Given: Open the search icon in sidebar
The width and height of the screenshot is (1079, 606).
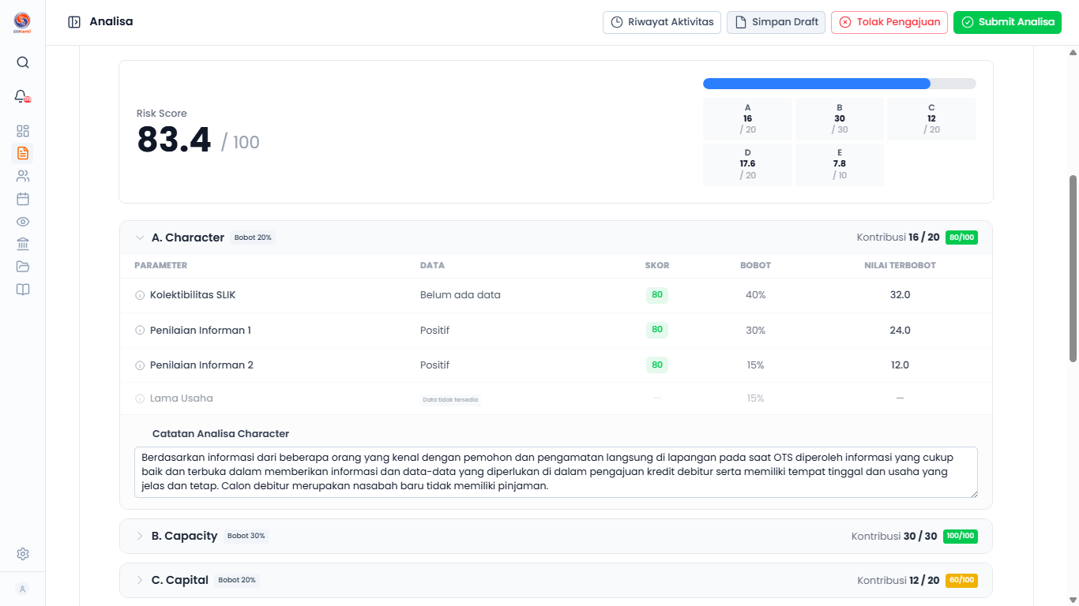Looking at the screenshot, I should (23, 62).
